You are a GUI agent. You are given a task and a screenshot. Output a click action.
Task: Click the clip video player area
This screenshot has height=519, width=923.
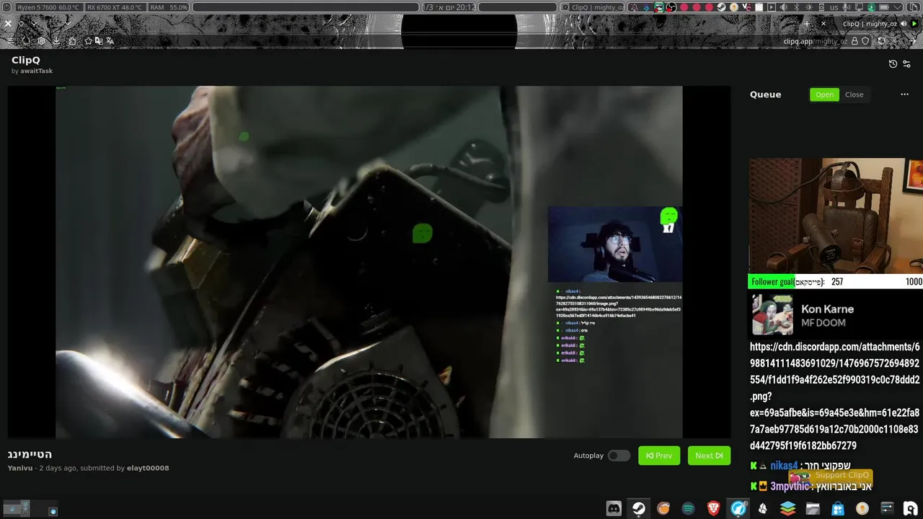[369, 262]
